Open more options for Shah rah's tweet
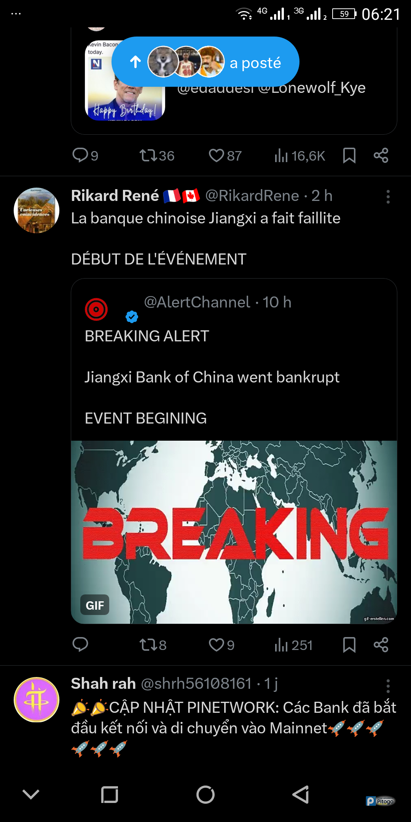This screenshot has width=411, height=822. (388, 686)
